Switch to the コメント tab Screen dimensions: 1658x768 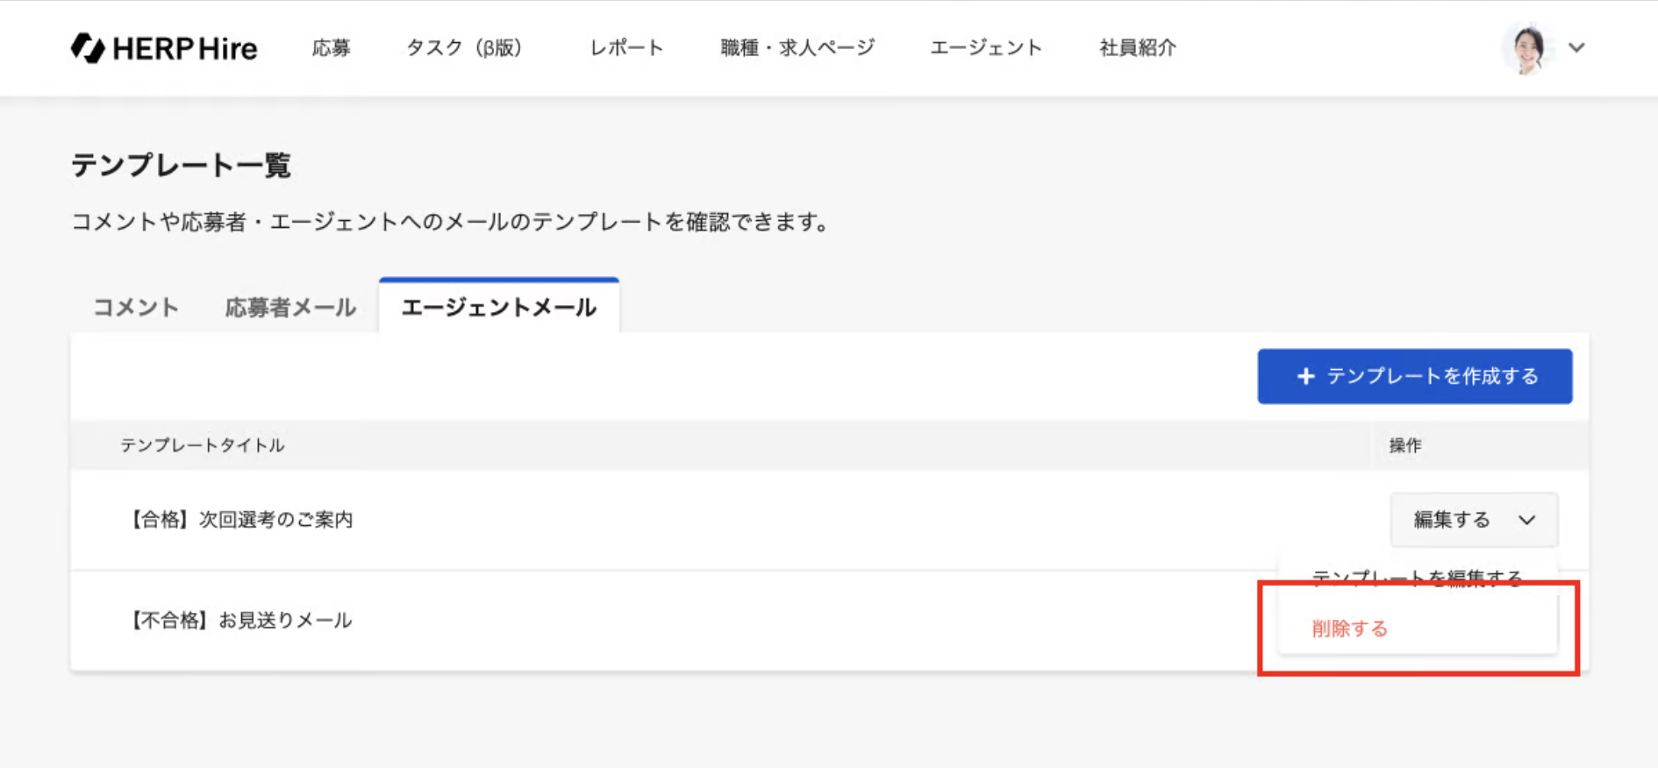coord(136,308)
